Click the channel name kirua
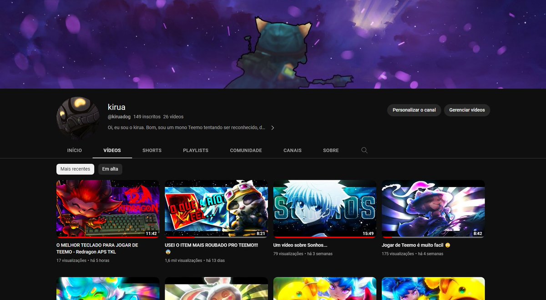Viewport: 546px width, 300px height. [x=116, y=107]
